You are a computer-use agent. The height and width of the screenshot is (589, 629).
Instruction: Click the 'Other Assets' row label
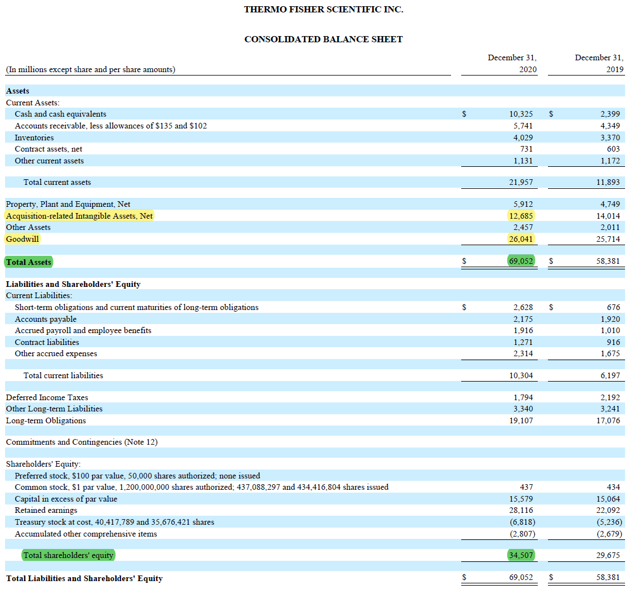click(x=28, y=227)
